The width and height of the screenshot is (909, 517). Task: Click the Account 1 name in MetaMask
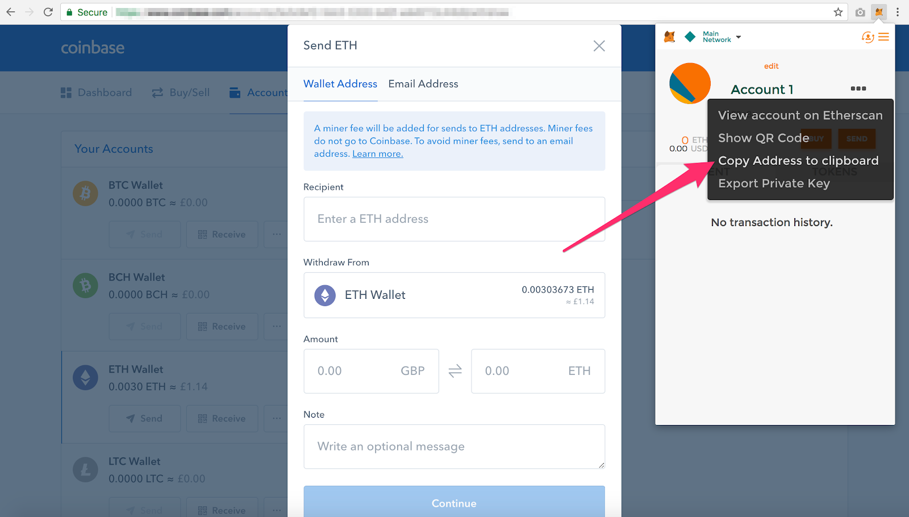tap(762, 90)
